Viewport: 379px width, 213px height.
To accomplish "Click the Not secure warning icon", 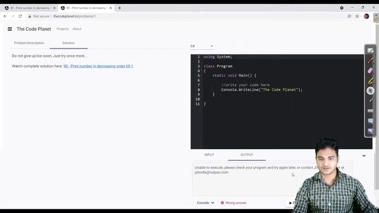I will click(x=30, y=16).
